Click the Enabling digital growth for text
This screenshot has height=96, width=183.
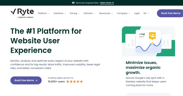[61, 78]
